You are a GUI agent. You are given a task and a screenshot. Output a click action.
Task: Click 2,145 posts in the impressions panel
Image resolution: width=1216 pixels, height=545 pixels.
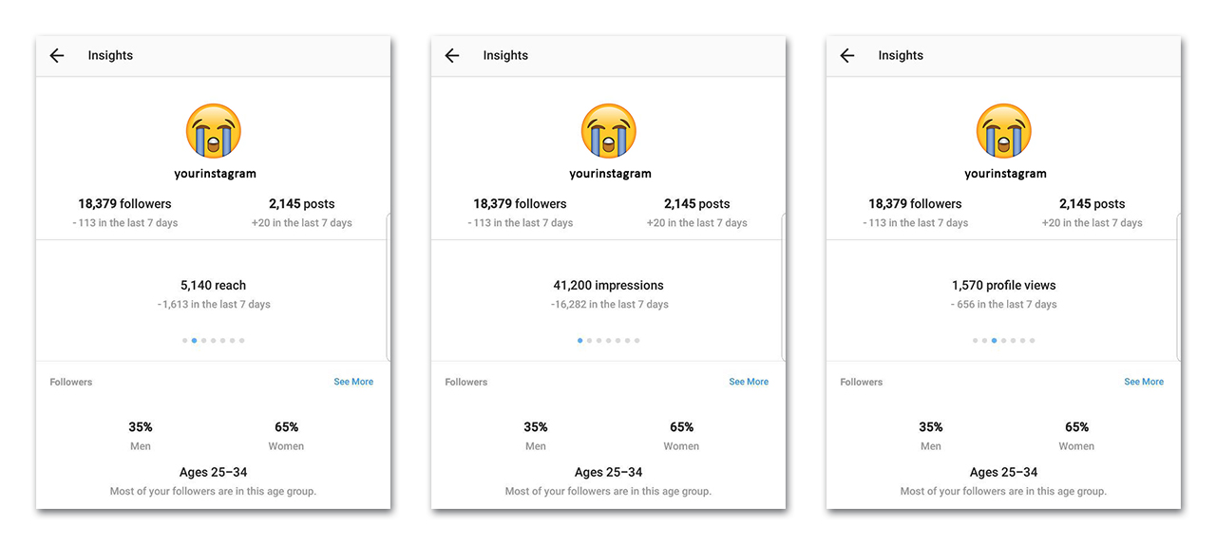click(697, 203)
